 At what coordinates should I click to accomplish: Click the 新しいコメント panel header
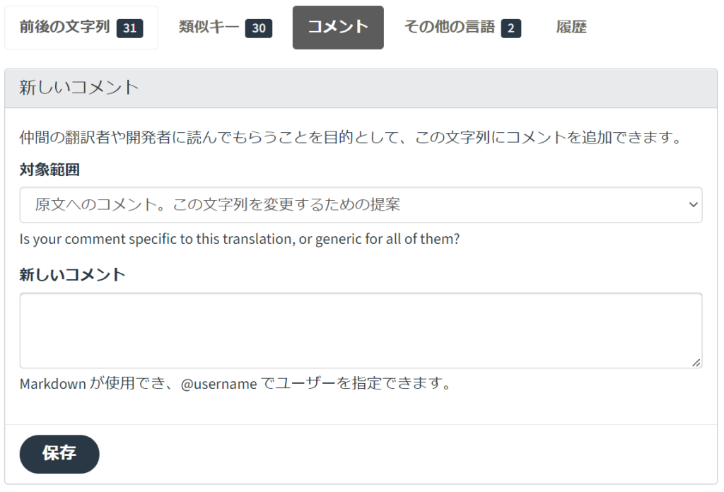tap(361, 88)
